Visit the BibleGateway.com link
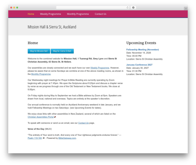 pyautogui.click(x=67, y=138)
